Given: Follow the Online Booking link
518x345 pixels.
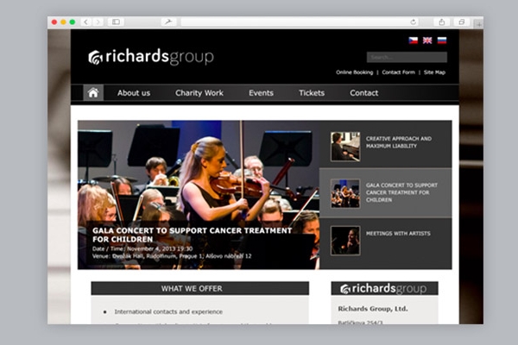Looking at the screenshot, I should point(354,72).
